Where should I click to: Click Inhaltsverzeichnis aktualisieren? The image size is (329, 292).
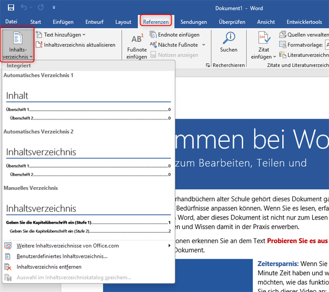point(76,45)
